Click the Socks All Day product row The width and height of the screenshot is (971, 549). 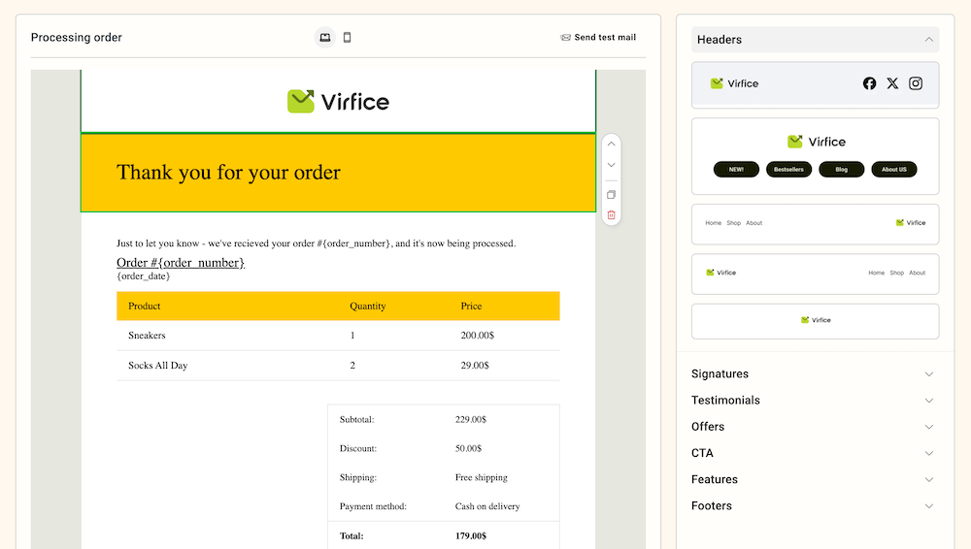pyautogui.click(x=338, y=365)
